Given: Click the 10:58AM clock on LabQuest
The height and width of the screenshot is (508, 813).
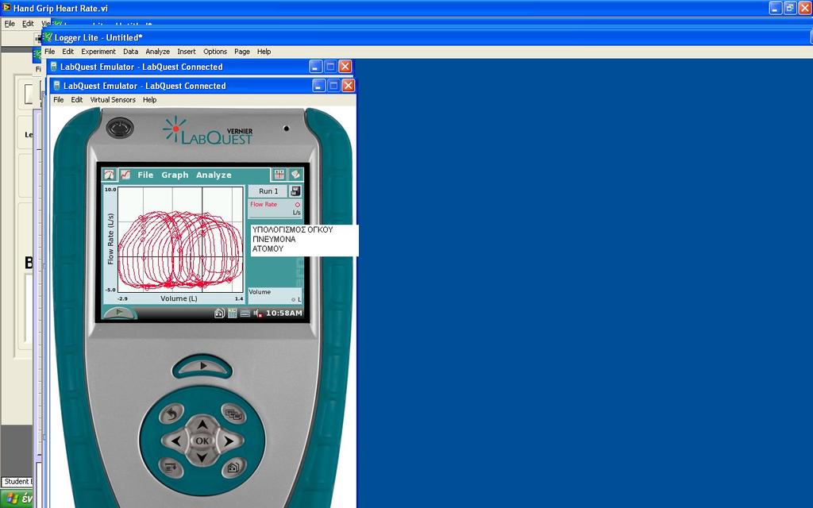Looking at the screenshot, I should (283, 313).
